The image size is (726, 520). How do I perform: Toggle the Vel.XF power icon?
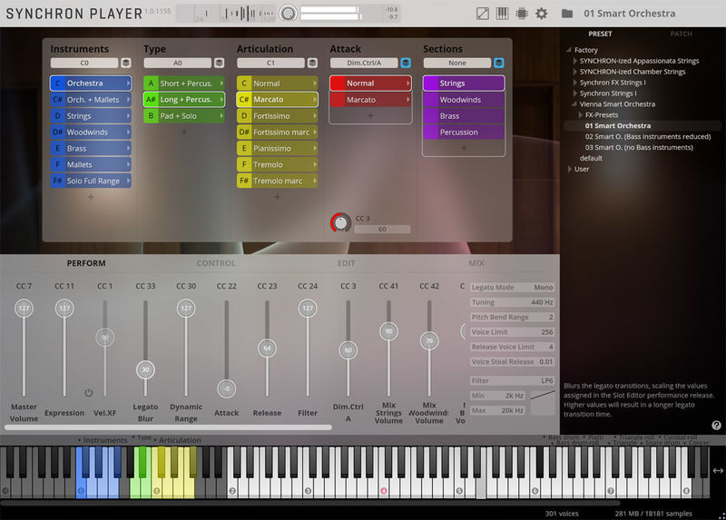click(89, 393)
